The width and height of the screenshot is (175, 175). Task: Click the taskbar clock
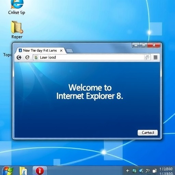click(166, 171)
